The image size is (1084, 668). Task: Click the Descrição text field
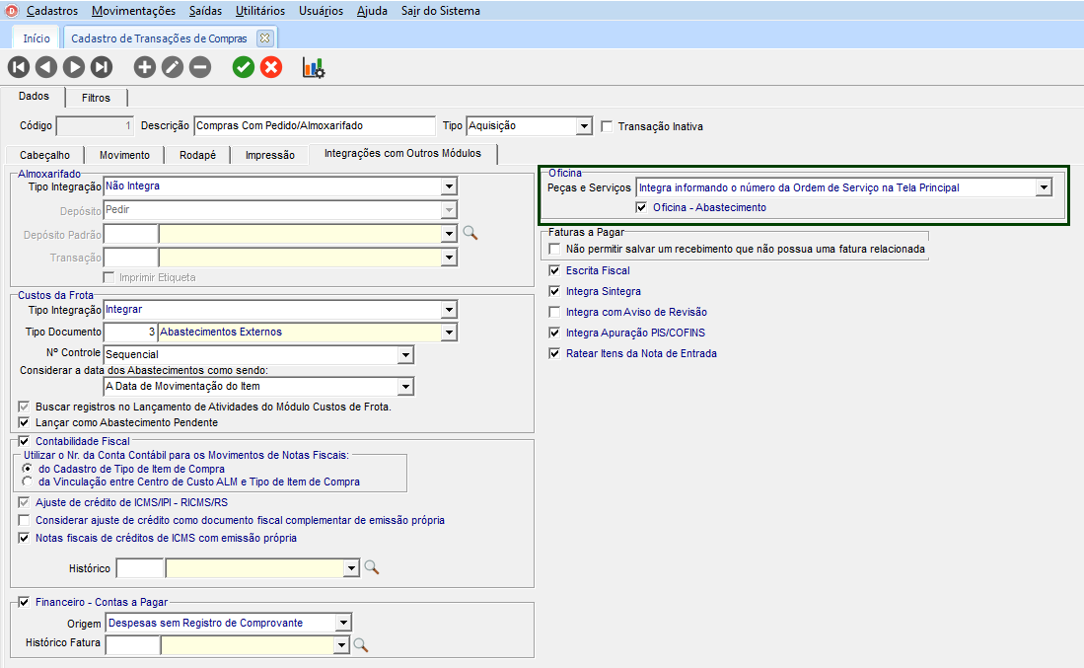(x=314, y=126)
